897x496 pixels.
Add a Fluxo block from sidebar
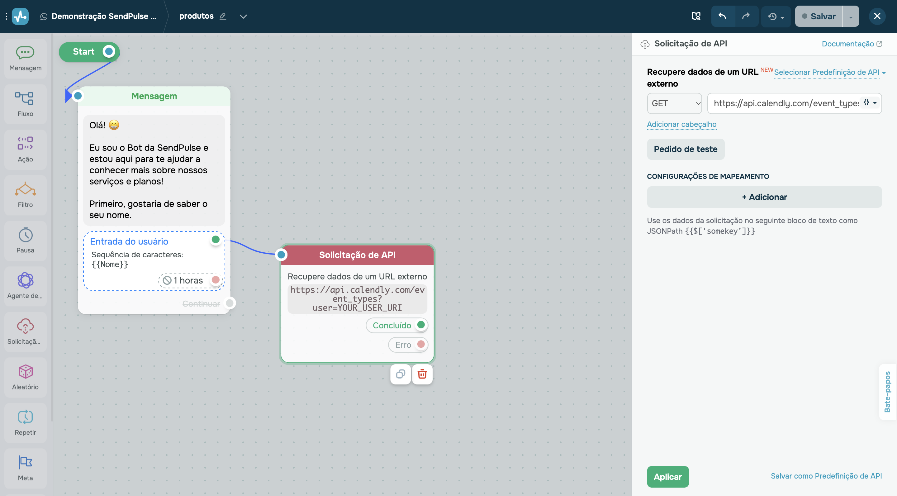[x=26, y=104]
